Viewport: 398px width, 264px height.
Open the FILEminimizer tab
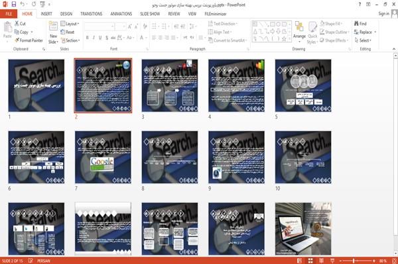[x=216, y=14]
